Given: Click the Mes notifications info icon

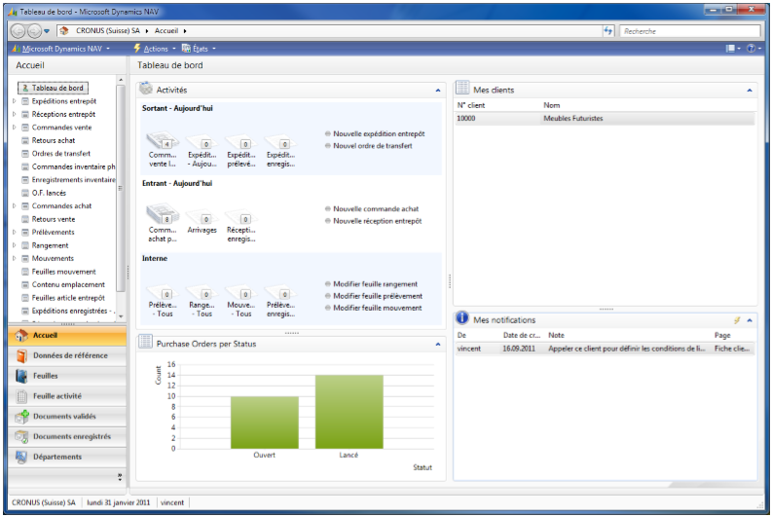Looking at the screenshot, I should pos(461,318).
